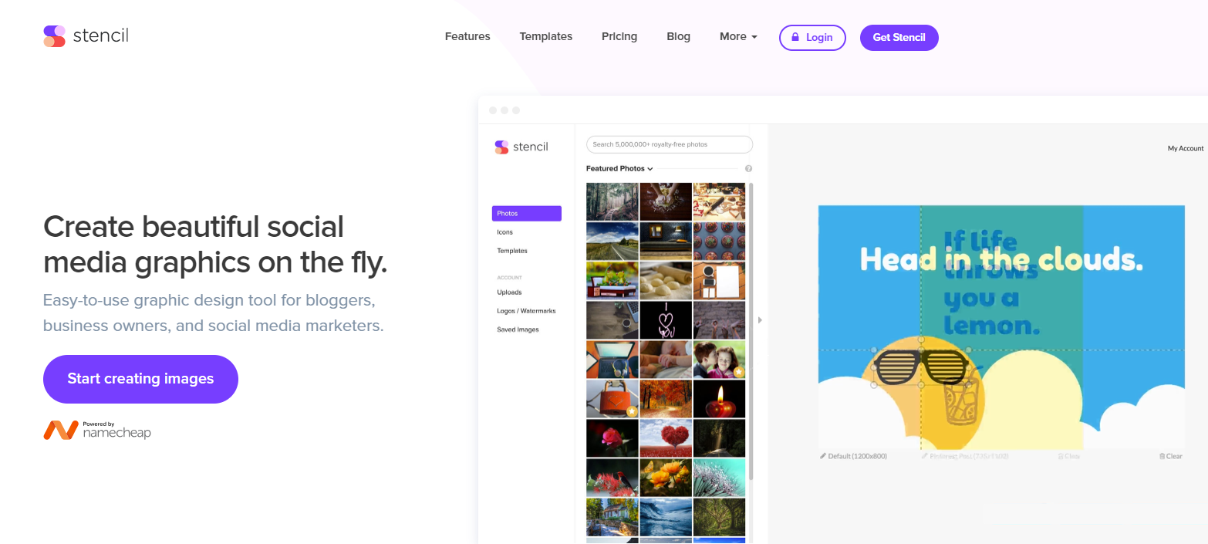The height and width of the screenshot is (544, 1208).
Task: Go to the Pricing page
Action: pos(619,37)
